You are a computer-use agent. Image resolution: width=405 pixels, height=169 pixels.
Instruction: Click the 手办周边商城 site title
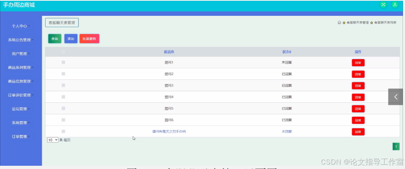[x=19, y=5]
